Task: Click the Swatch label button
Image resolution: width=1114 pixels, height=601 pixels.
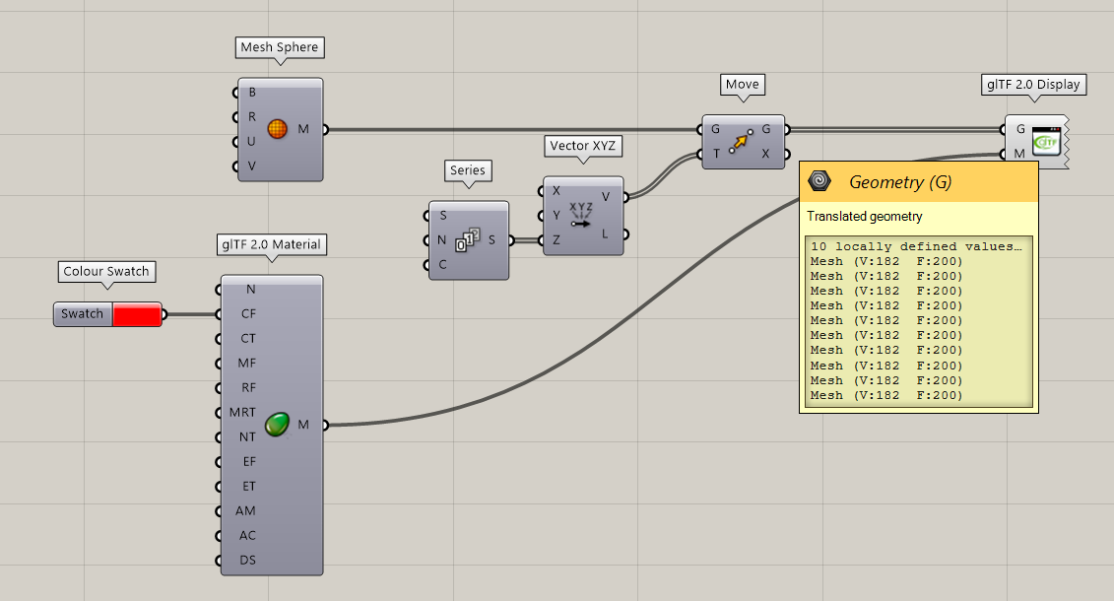Action: (x=83, y=314)
